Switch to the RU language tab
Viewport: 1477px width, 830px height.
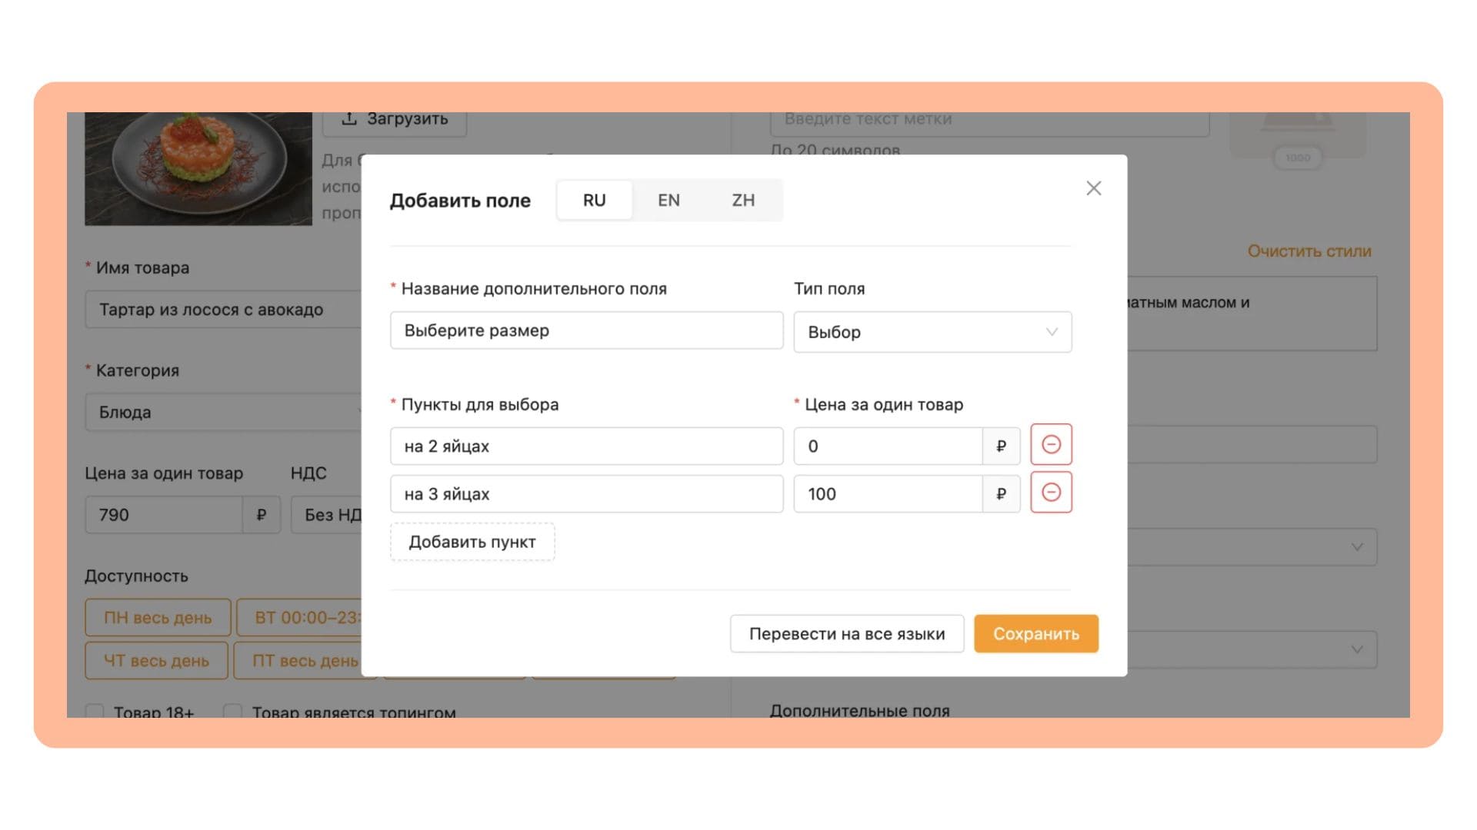click(x=594, y=201)
